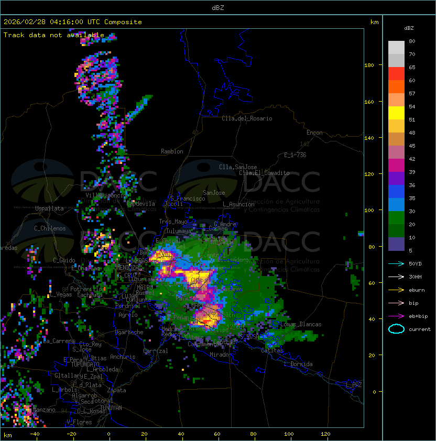
Task: Click the 'C_Chilenos' map label
Action: pos(50,228)
